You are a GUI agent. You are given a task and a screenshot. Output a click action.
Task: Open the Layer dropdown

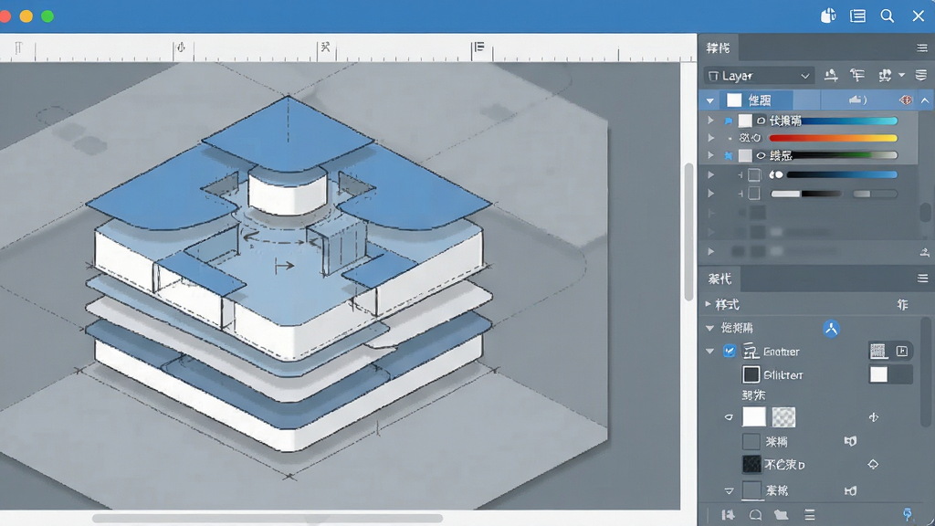[x=759, y=76]
